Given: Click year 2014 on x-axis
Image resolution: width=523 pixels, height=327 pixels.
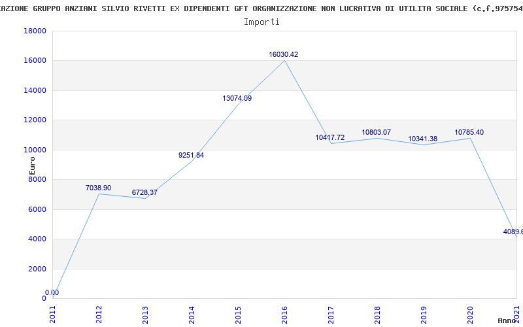Looking at the screenshot, I should coord(192,315).
